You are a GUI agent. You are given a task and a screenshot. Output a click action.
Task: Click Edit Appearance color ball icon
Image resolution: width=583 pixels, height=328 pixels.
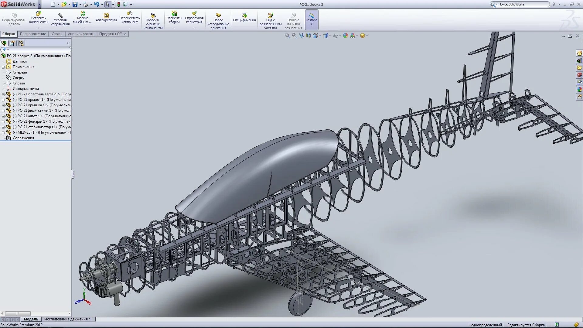click(x=345, y=36)
